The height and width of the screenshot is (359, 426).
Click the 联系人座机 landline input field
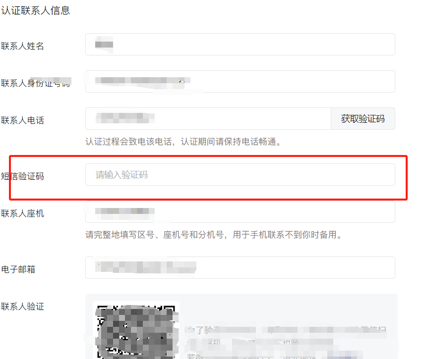pyautogui.click(x=240, y=212)
